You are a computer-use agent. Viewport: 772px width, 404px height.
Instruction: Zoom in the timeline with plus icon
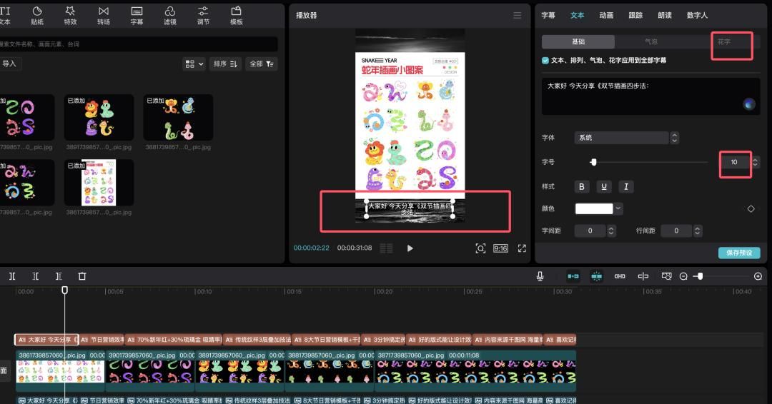tap(758, 276)
